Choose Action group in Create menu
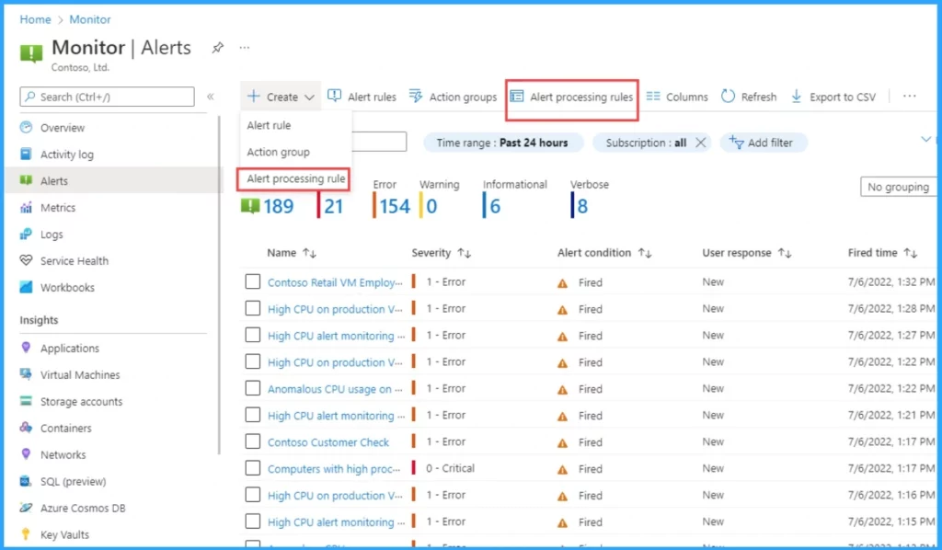This screenshot has height=550, width=942. 278,152
